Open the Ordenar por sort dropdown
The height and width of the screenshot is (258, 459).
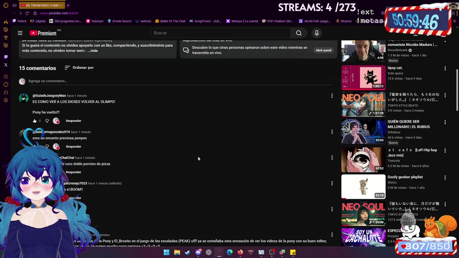pyautogui.click(x=79, y=67)
